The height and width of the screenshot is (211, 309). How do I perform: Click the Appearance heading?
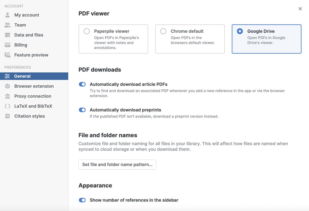[x=95, y=186]
